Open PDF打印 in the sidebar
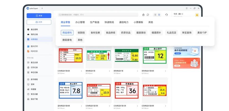 (32, 51)
